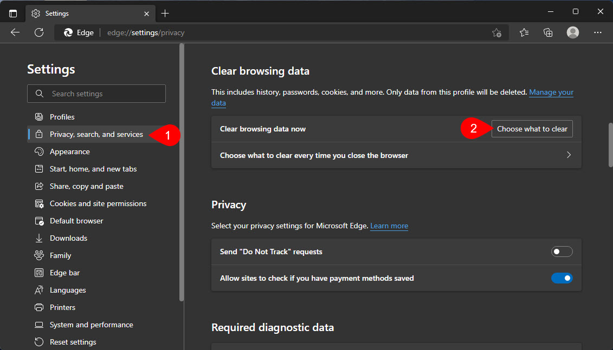Open the privacy Learn more link
Screen dimensions: 613x350
click(389, 226)
